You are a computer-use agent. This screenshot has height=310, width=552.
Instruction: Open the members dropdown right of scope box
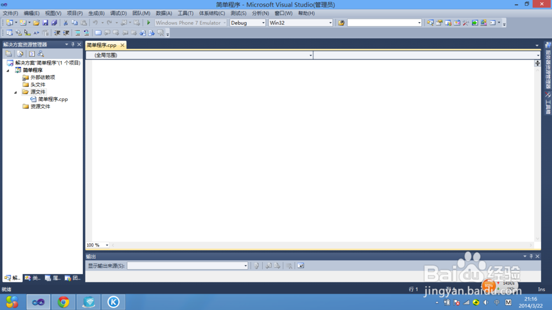pyautogui.click(x=538, y=55)
